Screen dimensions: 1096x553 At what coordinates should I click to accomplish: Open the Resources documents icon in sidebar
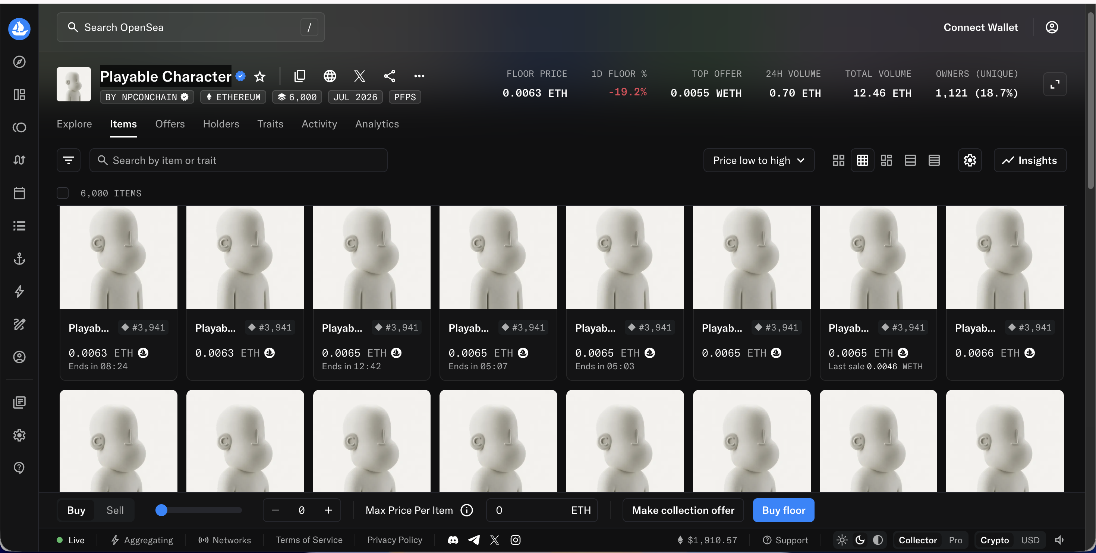click(19, 402)
